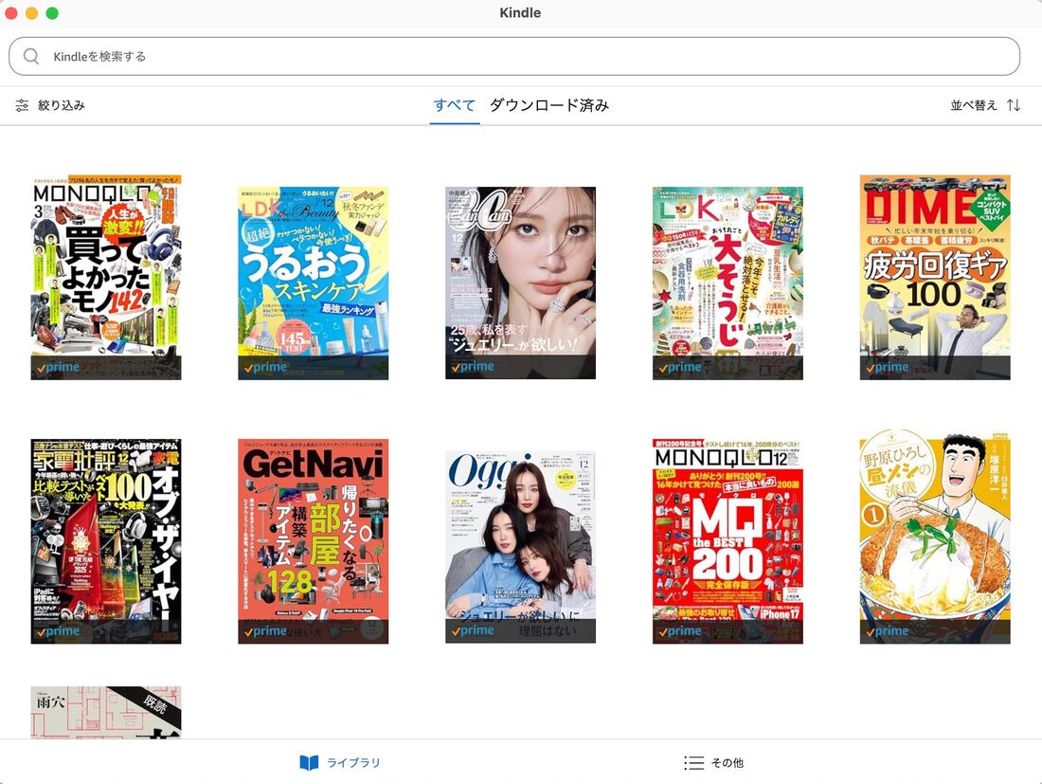Open the MONOQLO MQ the BEST 200 issue
The image size is (1042, 784).
click(x=728, y=540)
